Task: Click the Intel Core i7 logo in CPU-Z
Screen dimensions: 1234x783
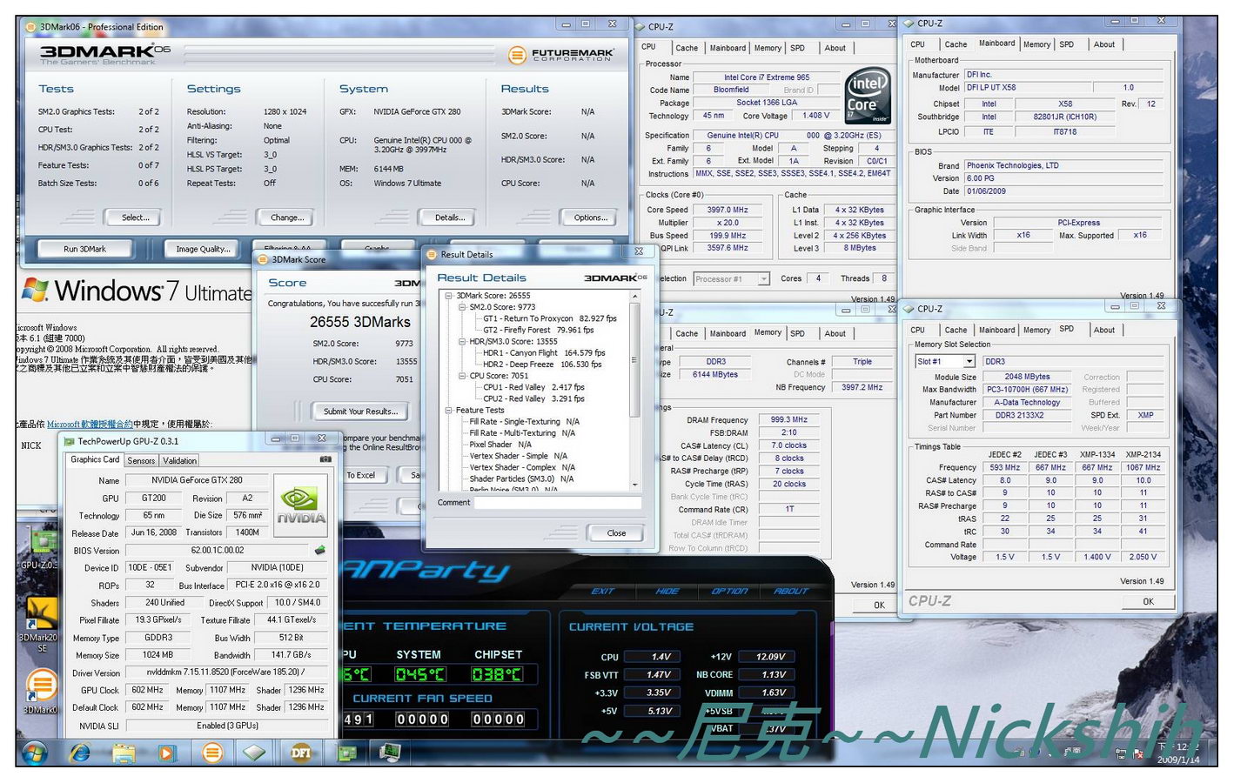Action: 867,97
